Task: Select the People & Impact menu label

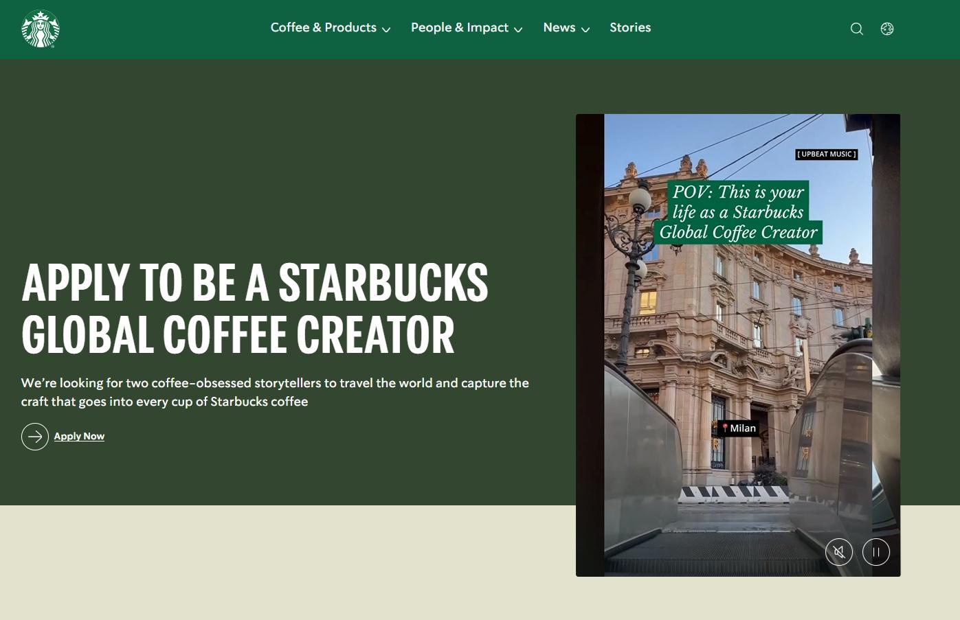Action: pyautogui.click(x=459, y=27)
